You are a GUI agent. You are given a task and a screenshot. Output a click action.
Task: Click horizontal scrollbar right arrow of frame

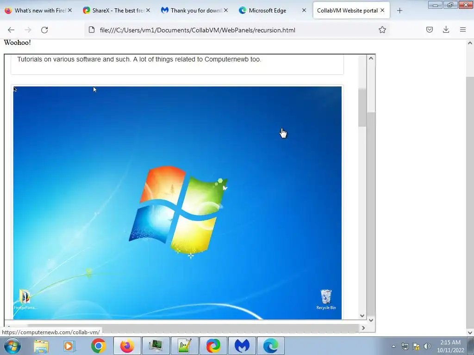click(x=363, y=328)
